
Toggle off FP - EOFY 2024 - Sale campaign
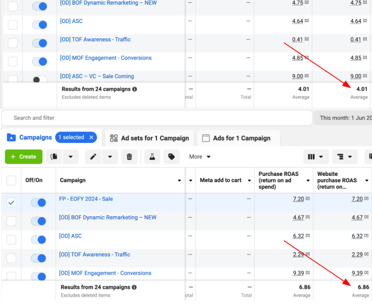[39, 203]
